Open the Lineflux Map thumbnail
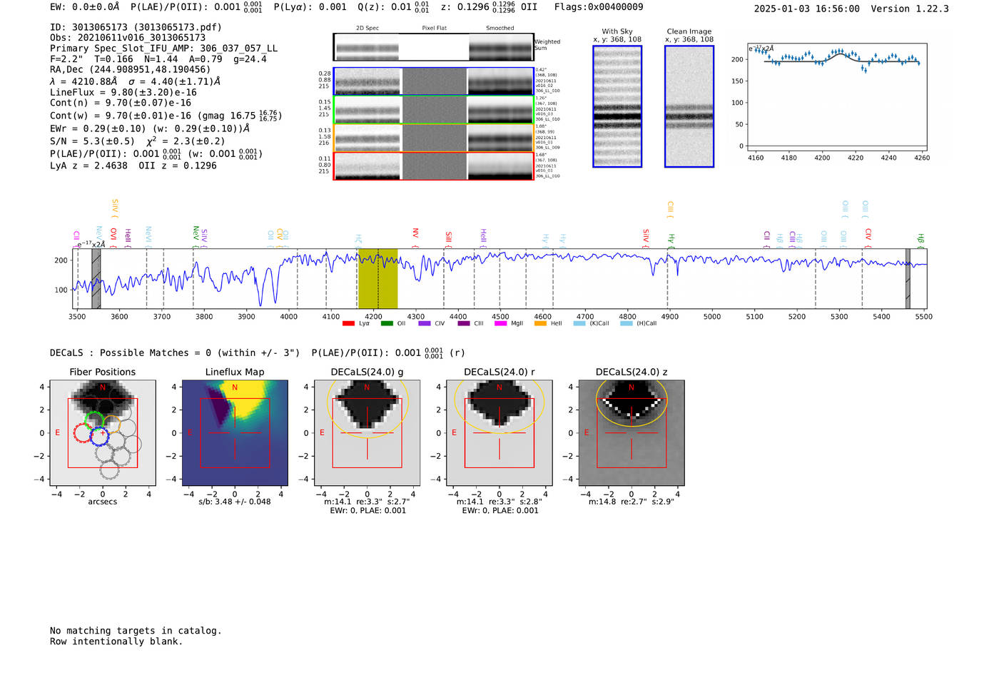This screenshot has height=680, width=999. click(x=235, y=433)
